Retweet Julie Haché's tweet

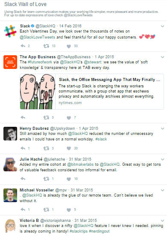tap(46, 179)
